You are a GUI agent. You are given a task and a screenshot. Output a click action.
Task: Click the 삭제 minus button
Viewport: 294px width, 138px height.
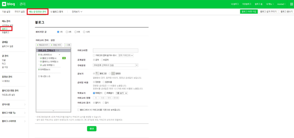pos(67,45)
